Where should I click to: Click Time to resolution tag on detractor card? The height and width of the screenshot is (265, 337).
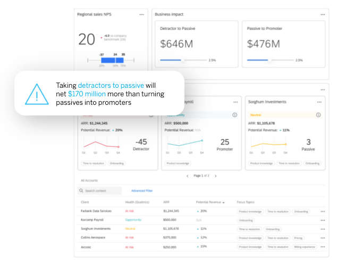click(x=93, y=163)
